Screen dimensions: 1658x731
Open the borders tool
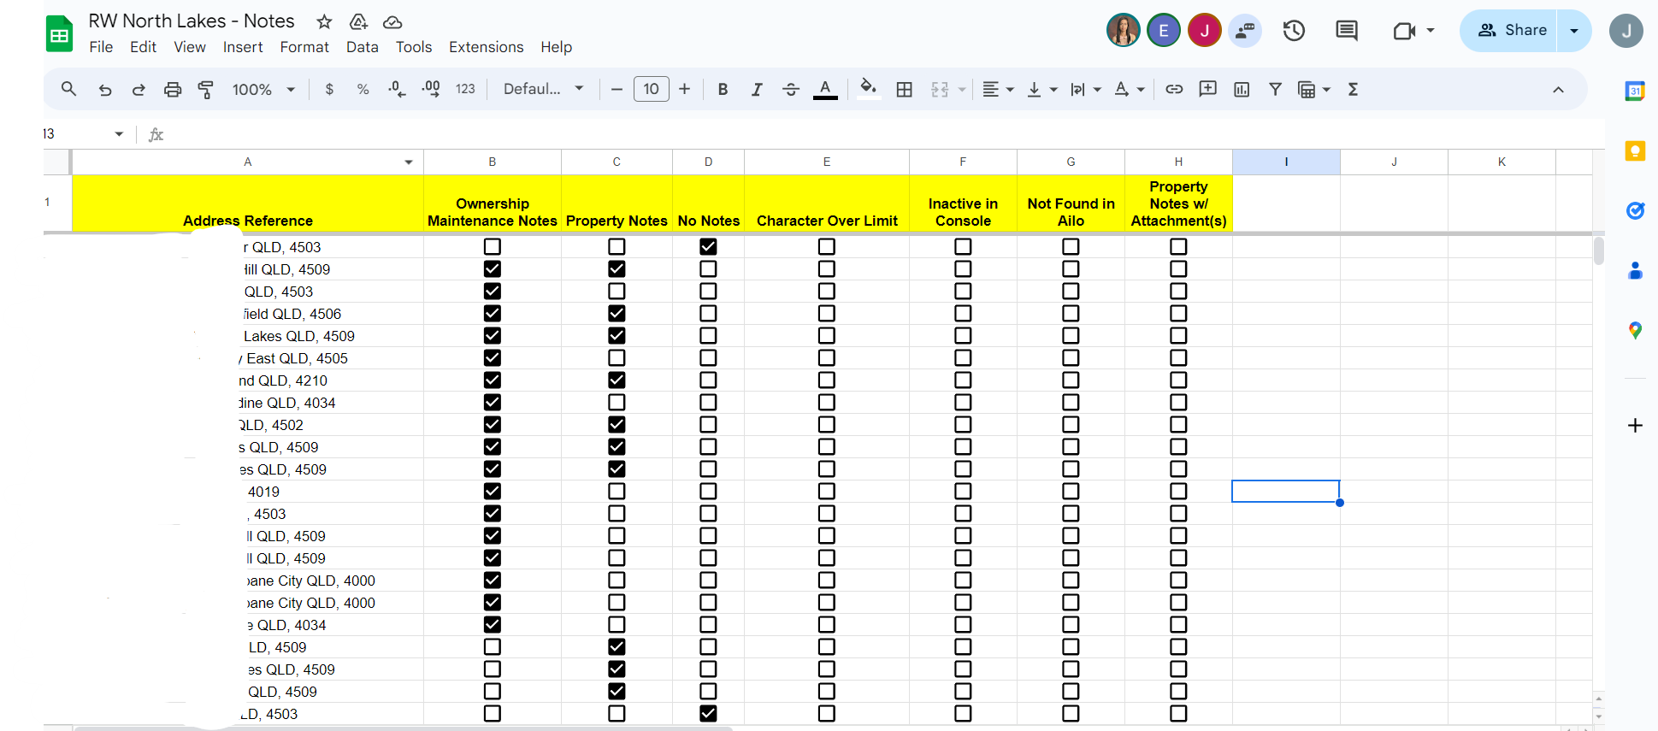point(904,89)
